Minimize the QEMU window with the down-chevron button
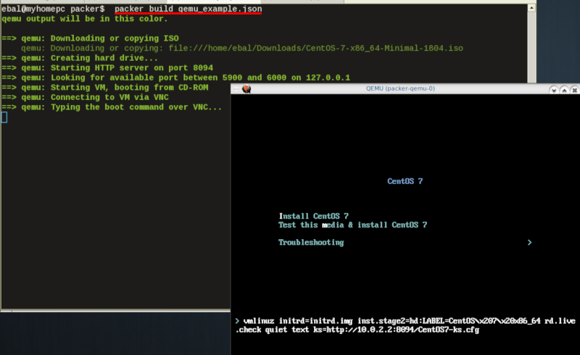The width and height of the screenshot is (580, 355). (554, 90)
